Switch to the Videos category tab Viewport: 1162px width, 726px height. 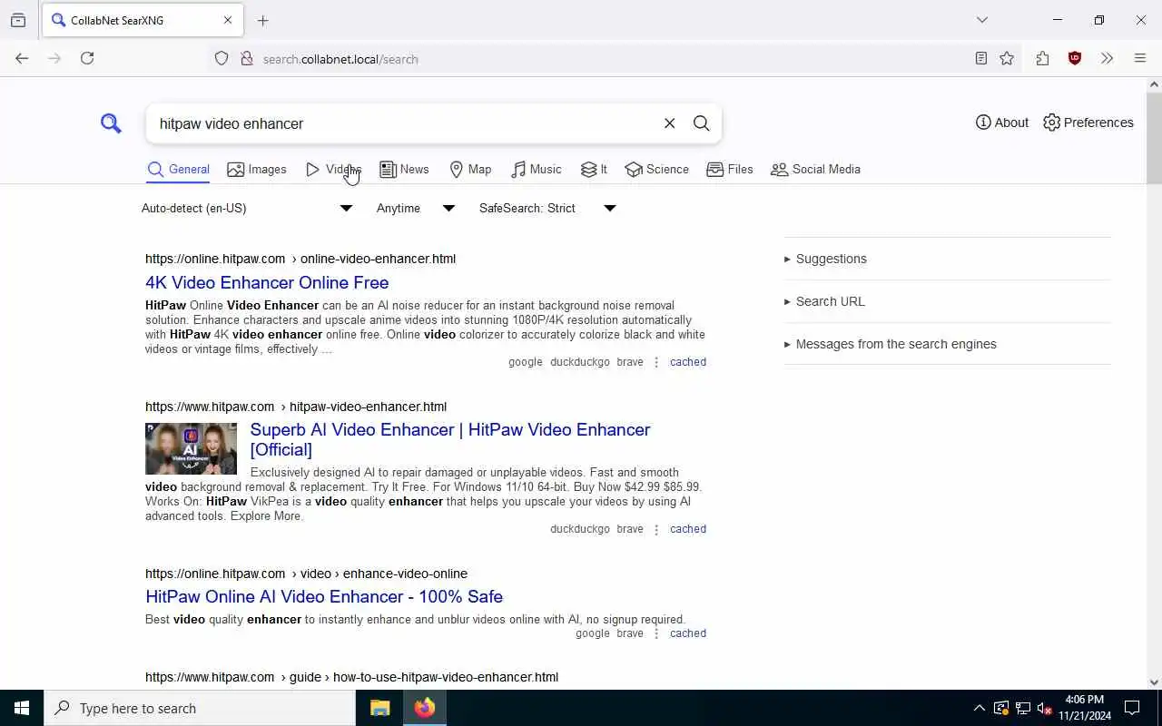(333, 170)
